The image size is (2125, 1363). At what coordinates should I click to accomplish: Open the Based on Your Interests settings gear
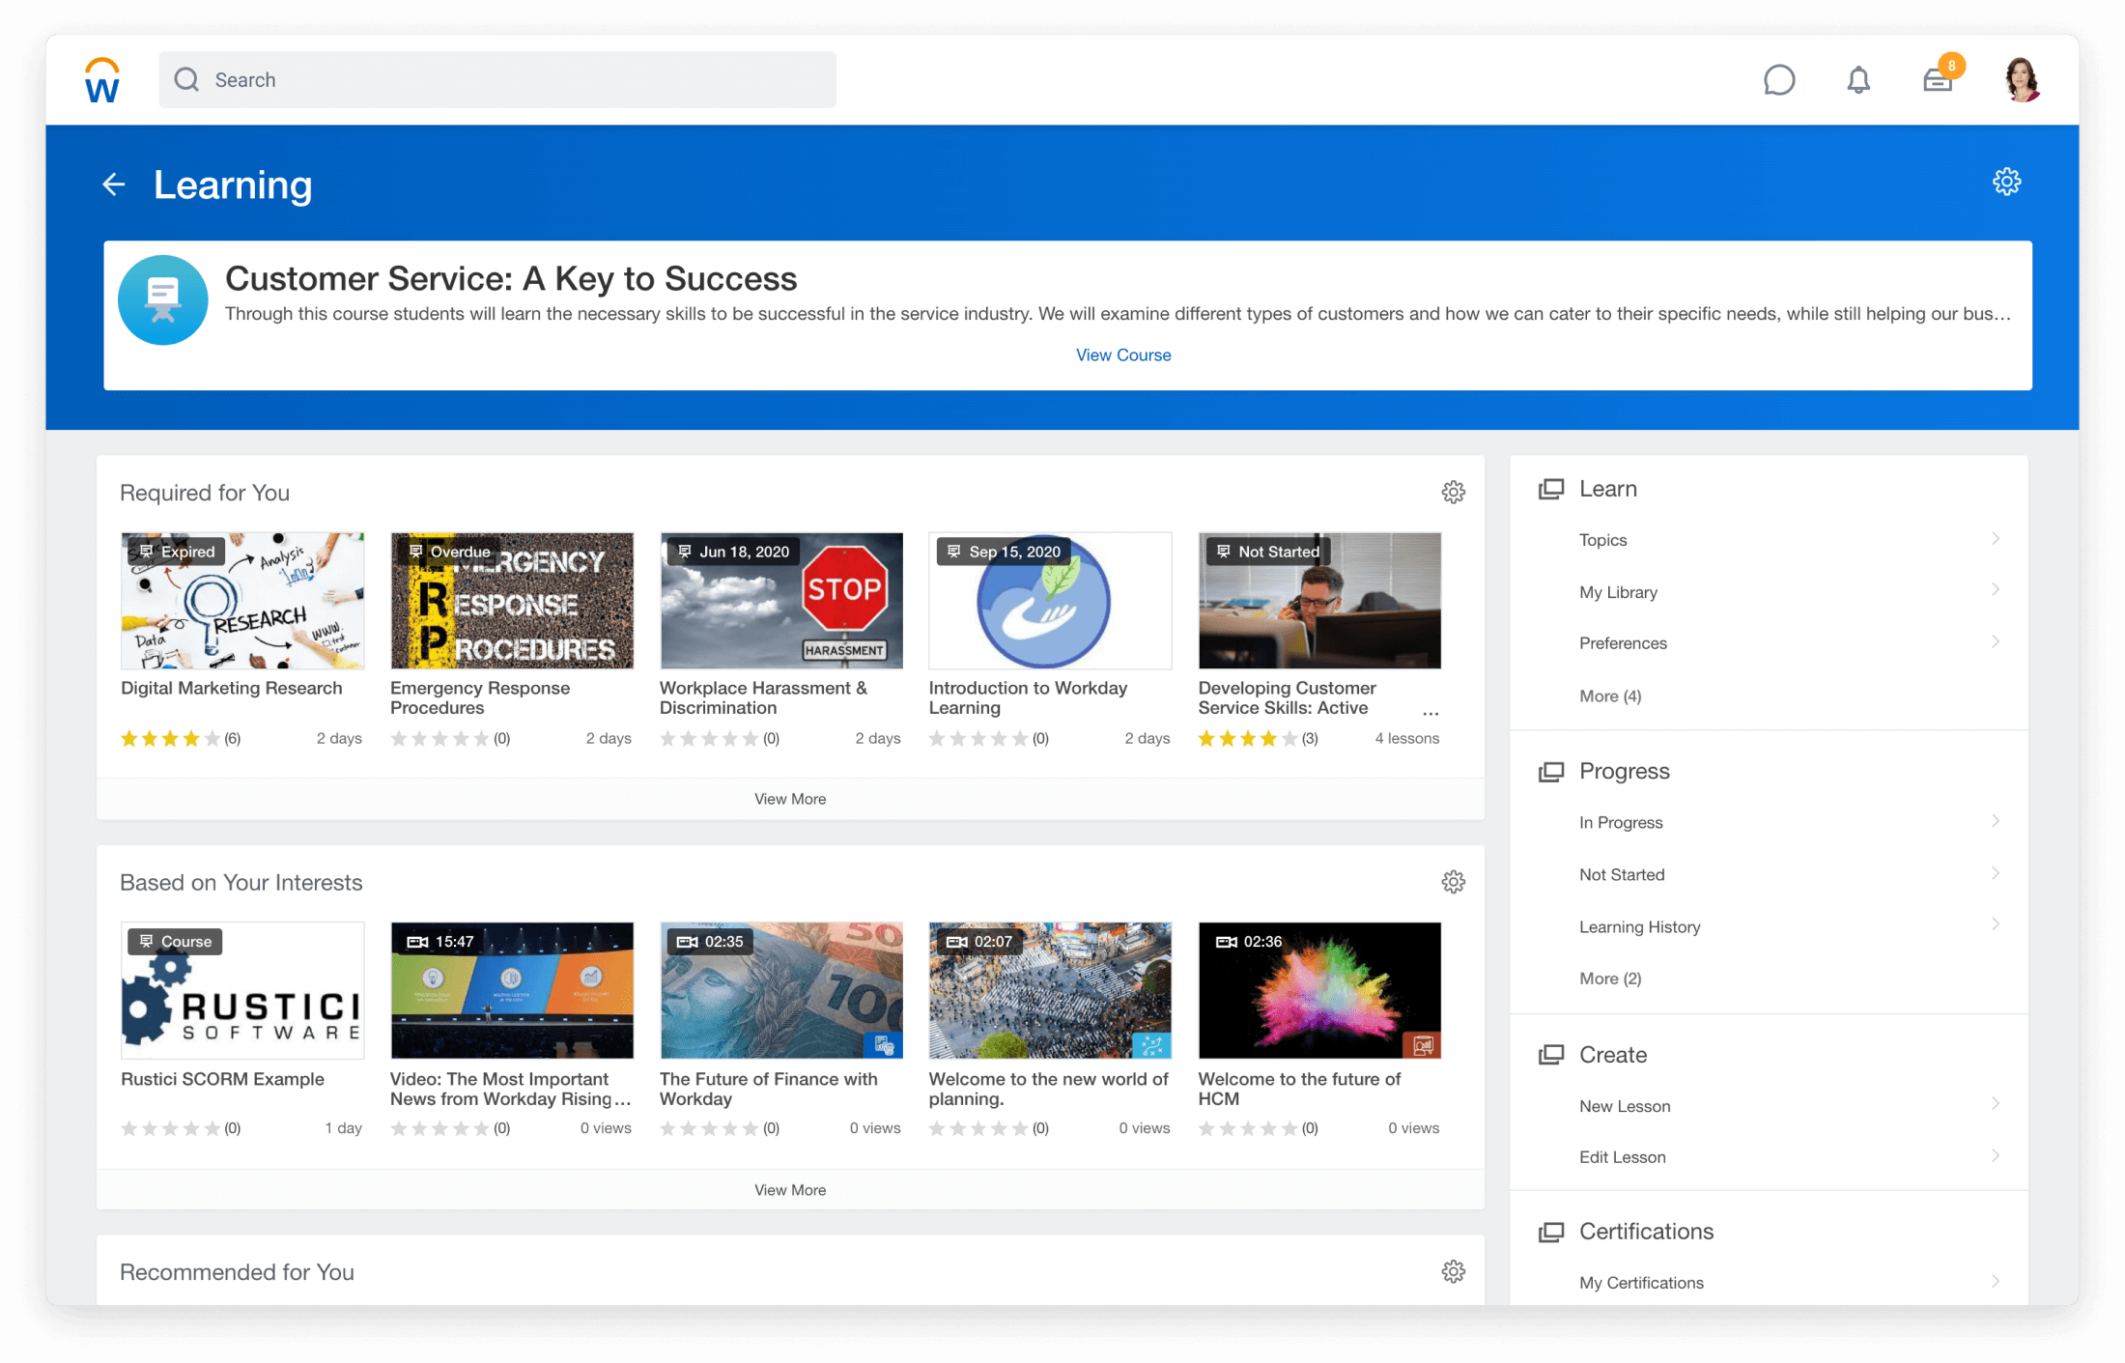pos(1453,882)
